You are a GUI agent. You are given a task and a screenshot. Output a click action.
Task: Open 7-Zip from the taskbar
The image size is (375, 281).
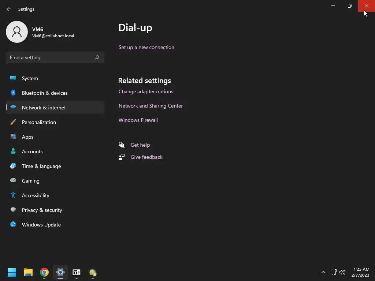pyautogui.click(x=77, y=272)
